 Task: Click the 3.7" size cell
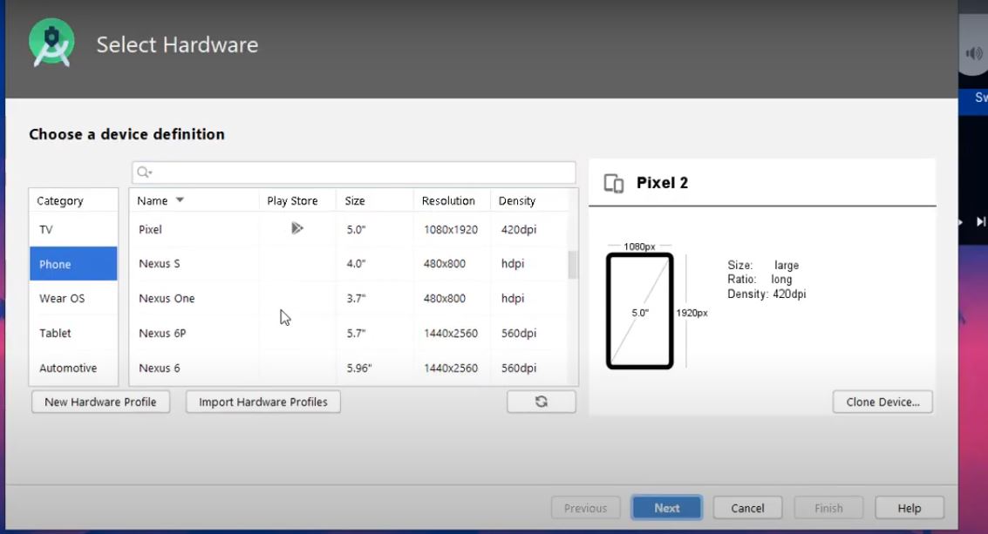356,299
